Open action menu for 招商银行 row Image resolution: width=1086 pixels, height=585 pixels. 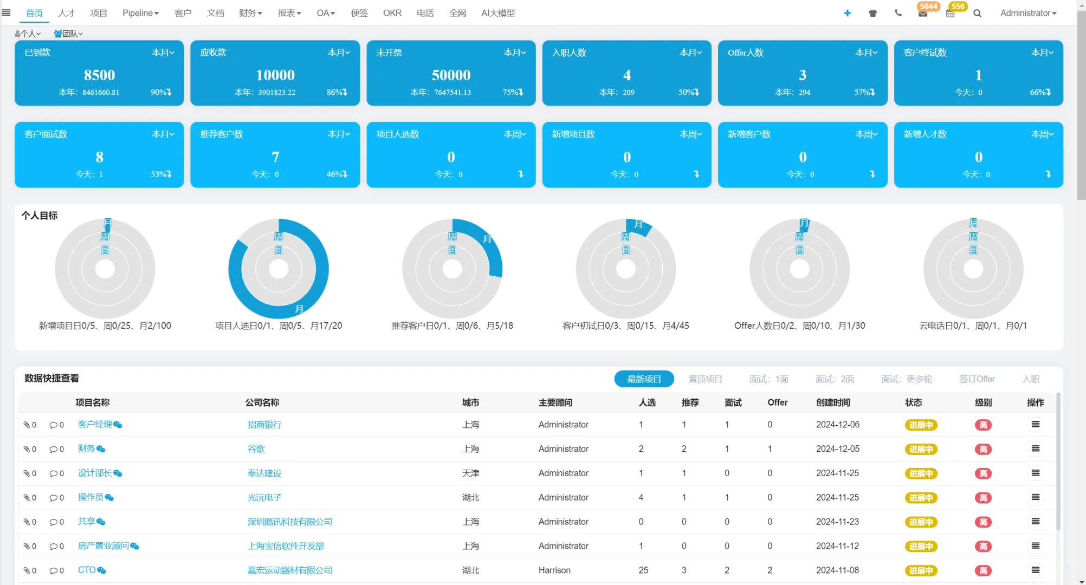point(1035,425)
